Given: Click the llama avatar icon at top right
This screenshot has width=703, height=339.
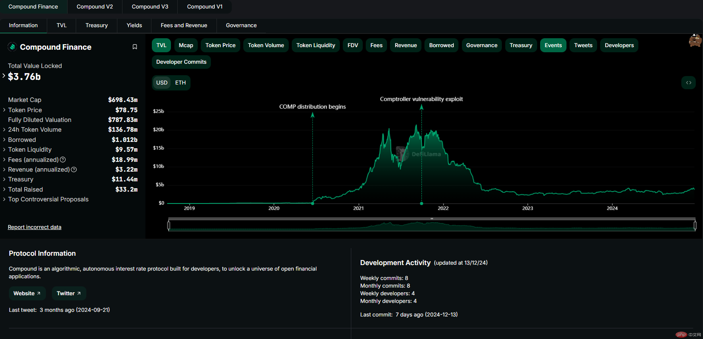Looking at the screenshot, I should point(695,40).
